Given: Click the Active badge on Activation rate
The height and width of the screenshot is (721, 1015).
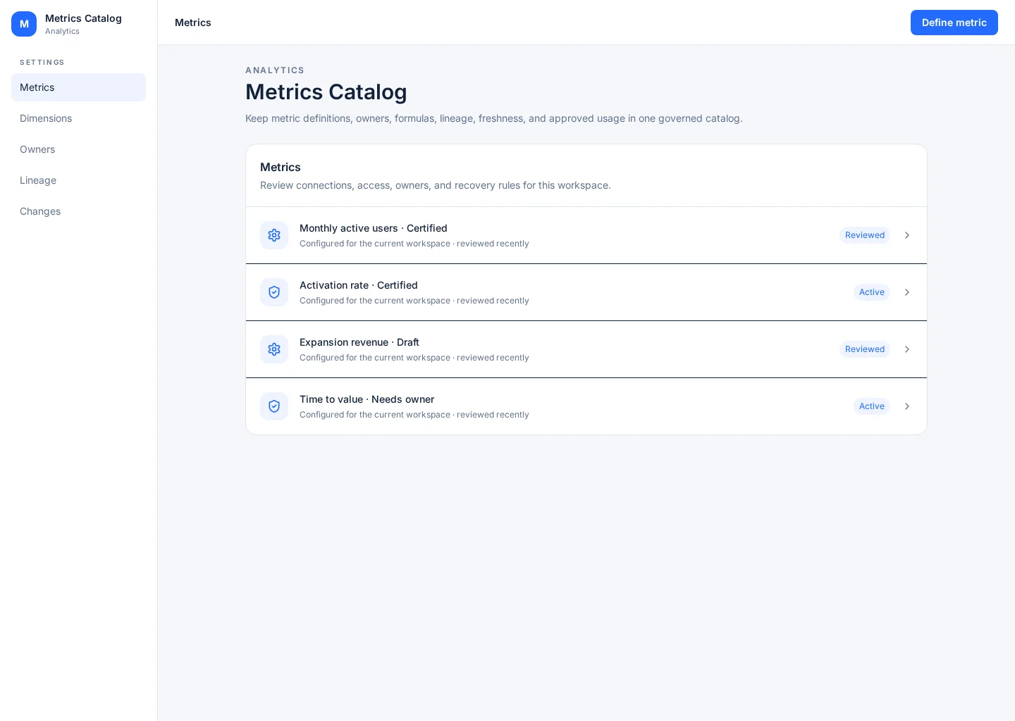Looking at the screenshot, I should click(x=872, y=292).
